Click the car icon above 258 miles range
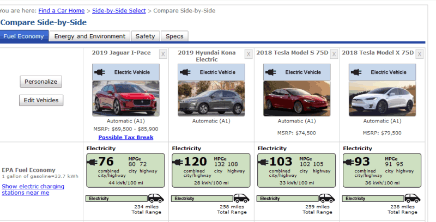This screenshot has height=222, width=436. [x=241, y=198]
